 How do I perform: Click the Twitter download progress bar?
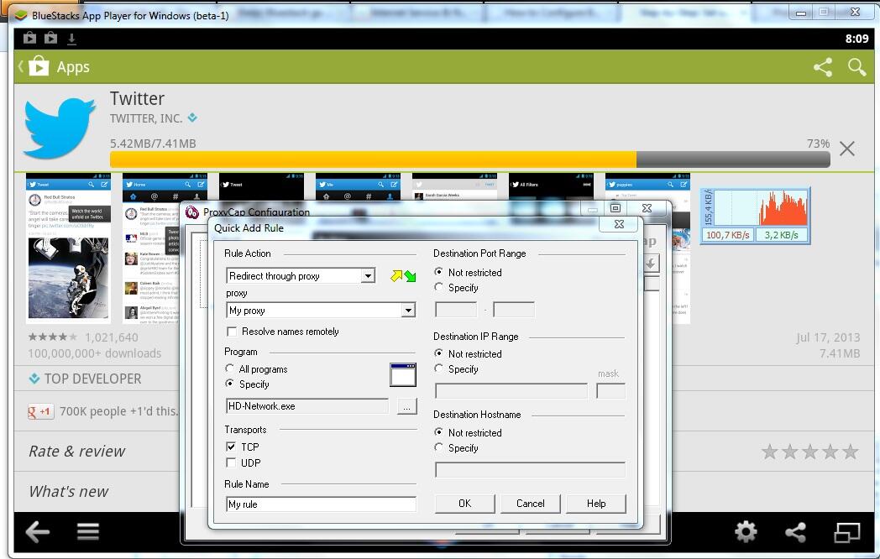[469, 159]
